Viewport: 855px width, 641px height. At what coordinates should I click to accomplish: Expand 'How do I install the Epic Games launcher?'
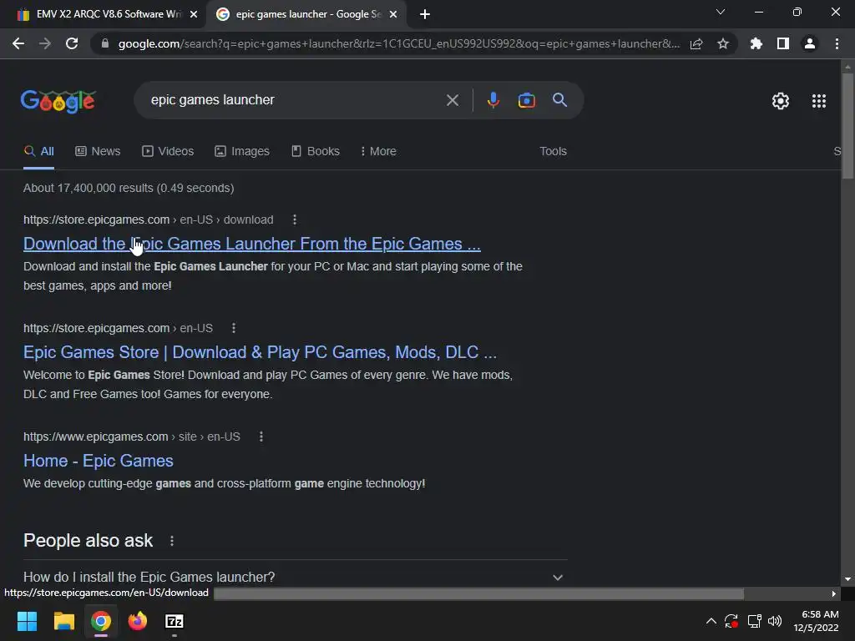coord(293,577)
